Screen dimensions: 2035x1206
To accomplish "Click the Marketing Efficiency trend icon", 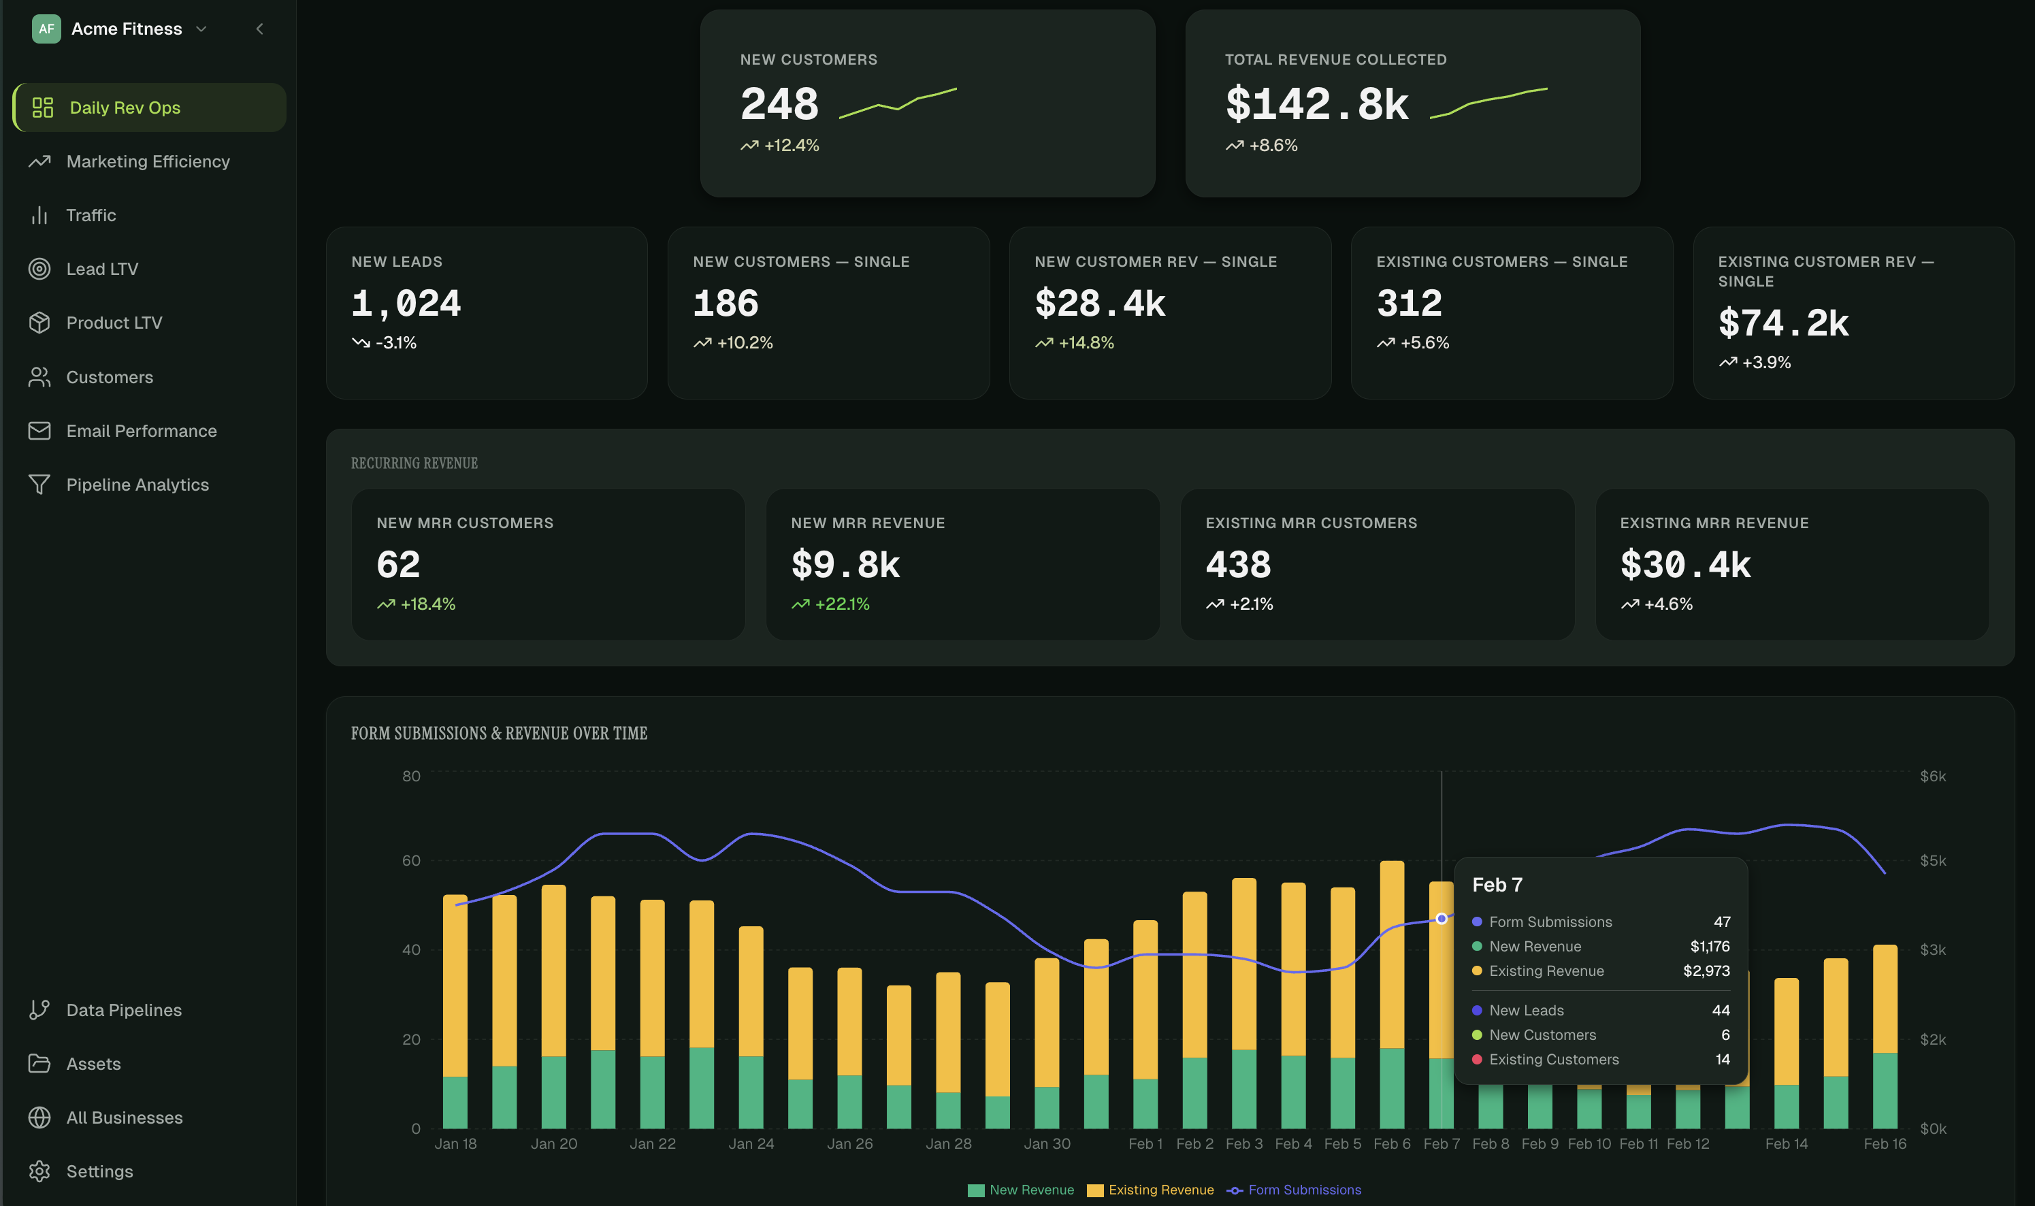I will point(40,161).
